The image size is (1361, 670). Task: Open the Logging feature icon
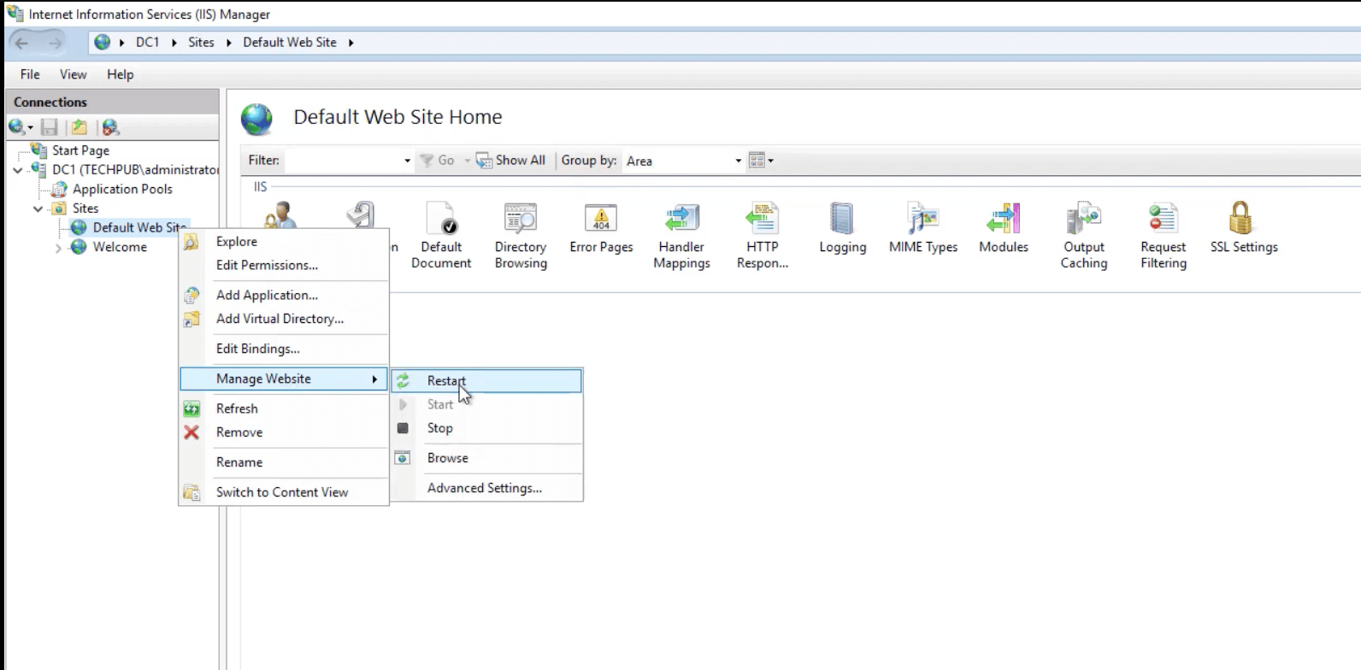click(842, 219)
